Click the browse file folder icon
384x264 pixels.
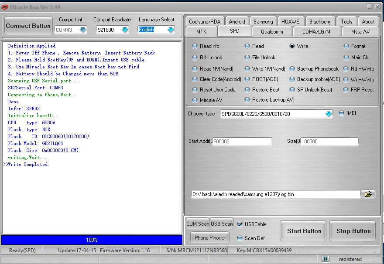pyautogui.click(x=368, y=194)
